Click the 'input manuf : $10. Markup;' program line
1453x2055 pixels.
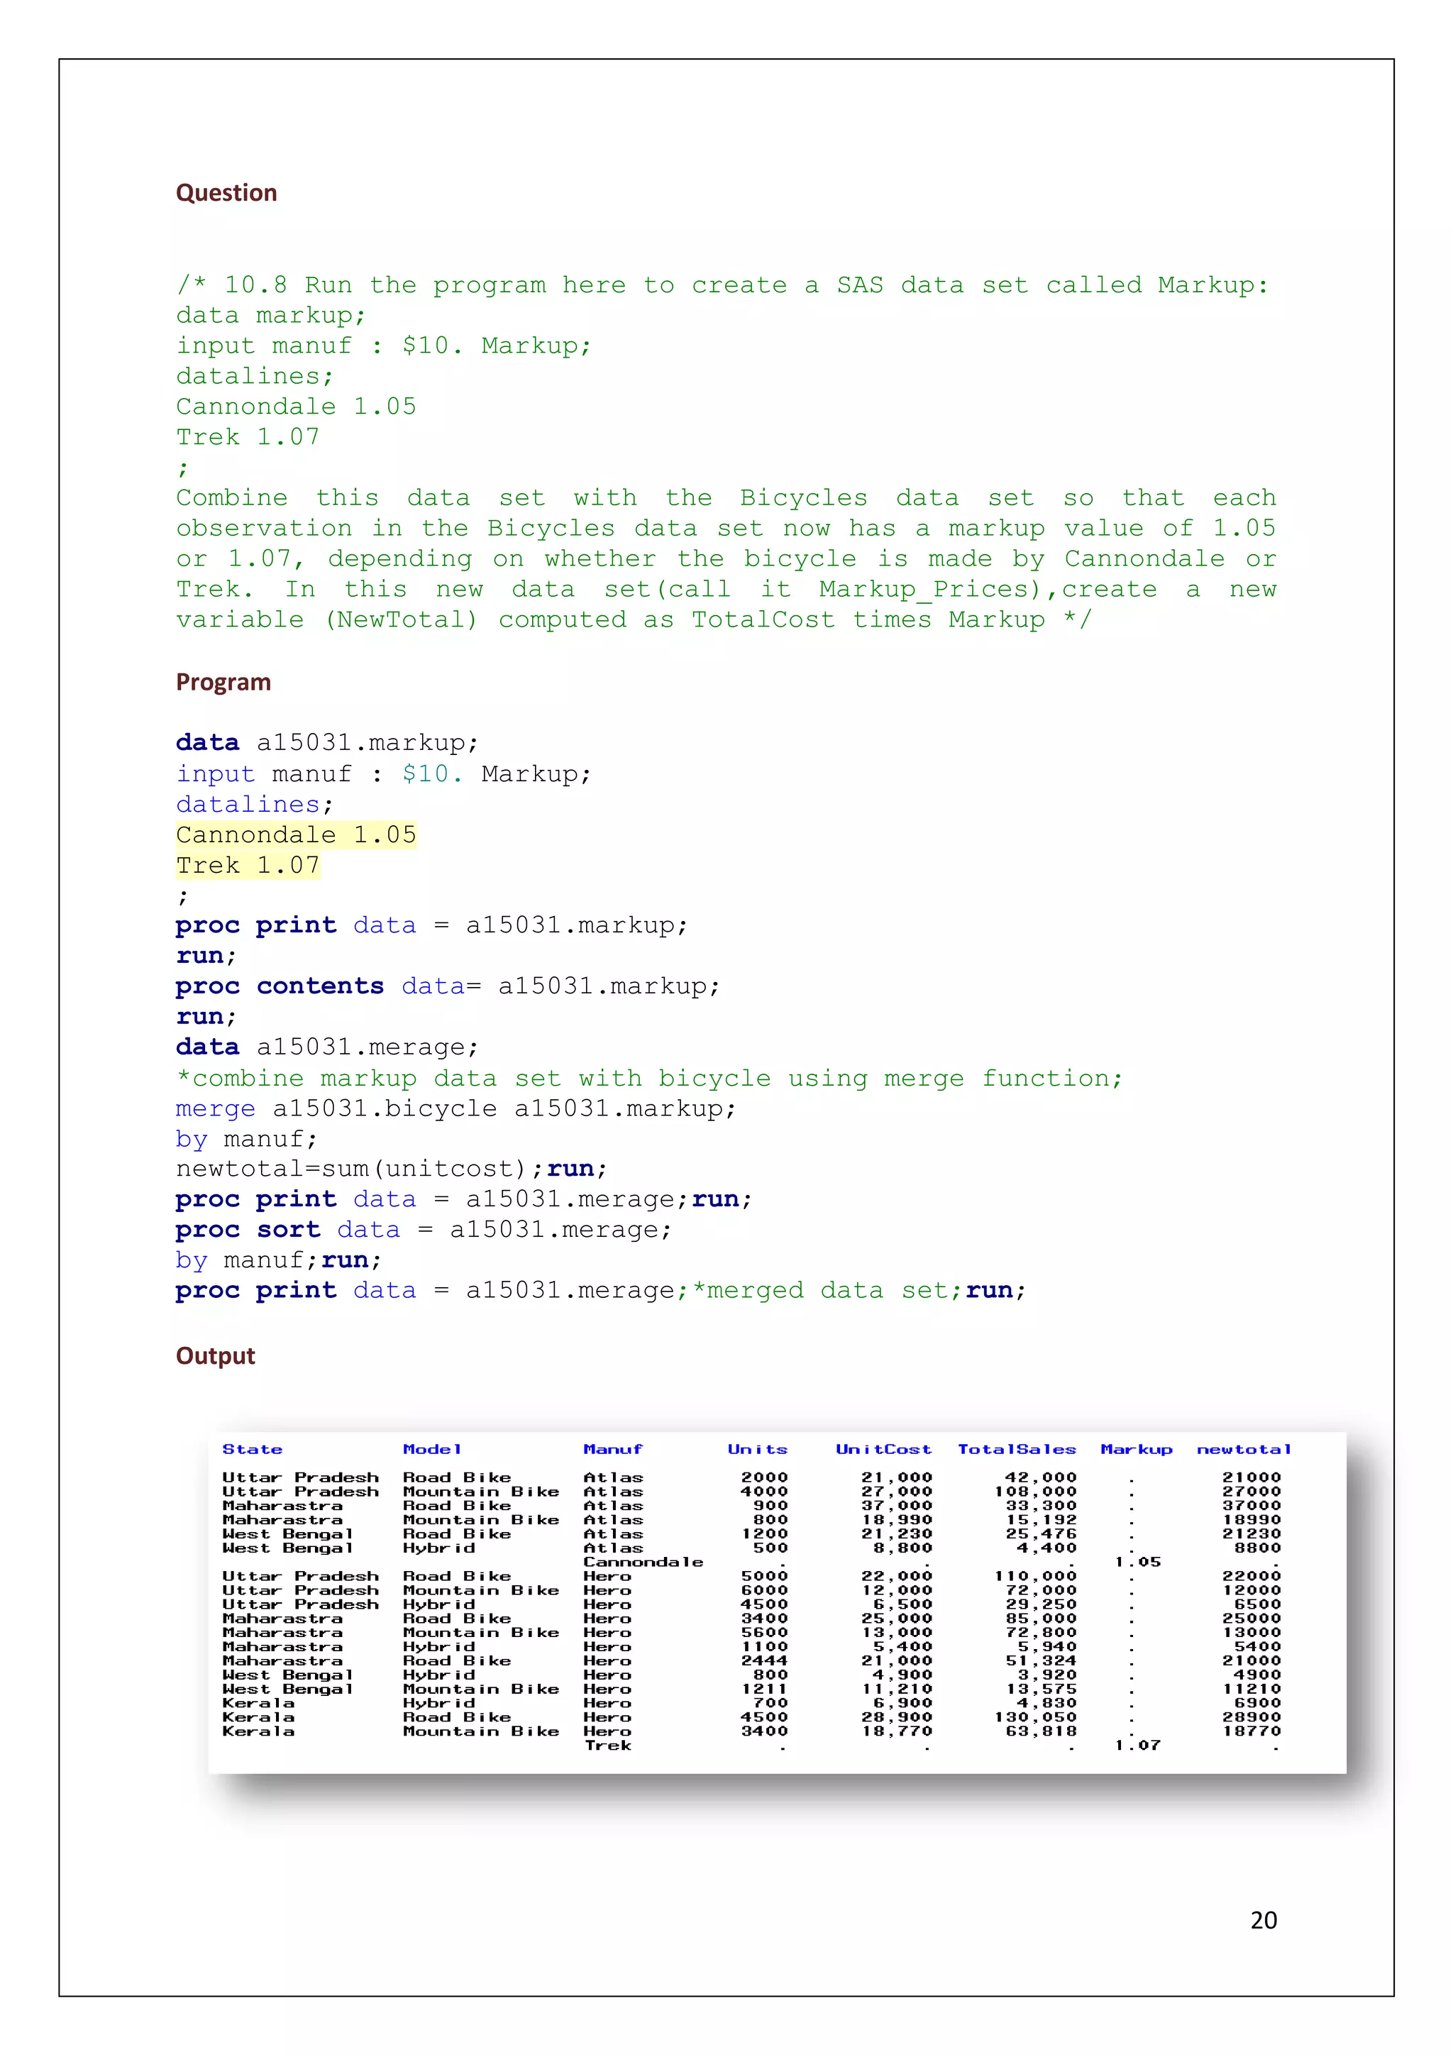pyautogui.click(x=384, y=773)
